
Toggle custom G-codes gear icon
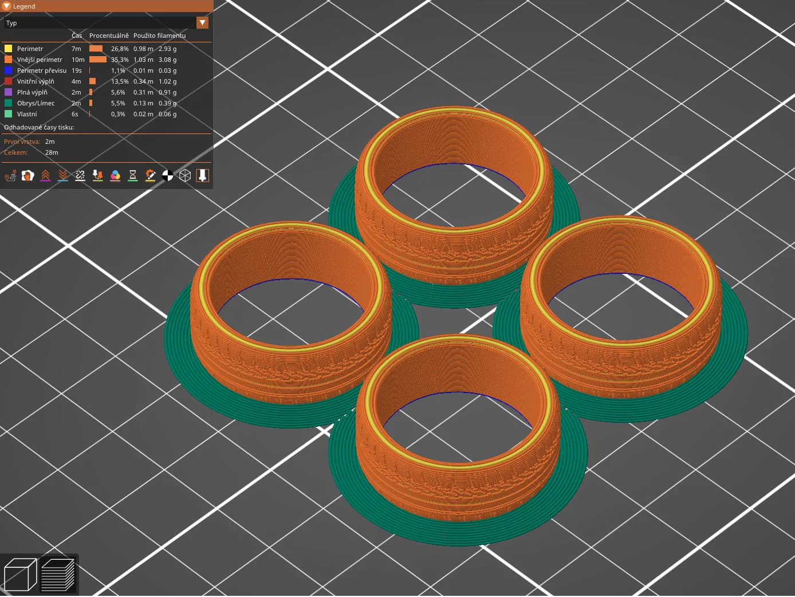pos(150,176)
